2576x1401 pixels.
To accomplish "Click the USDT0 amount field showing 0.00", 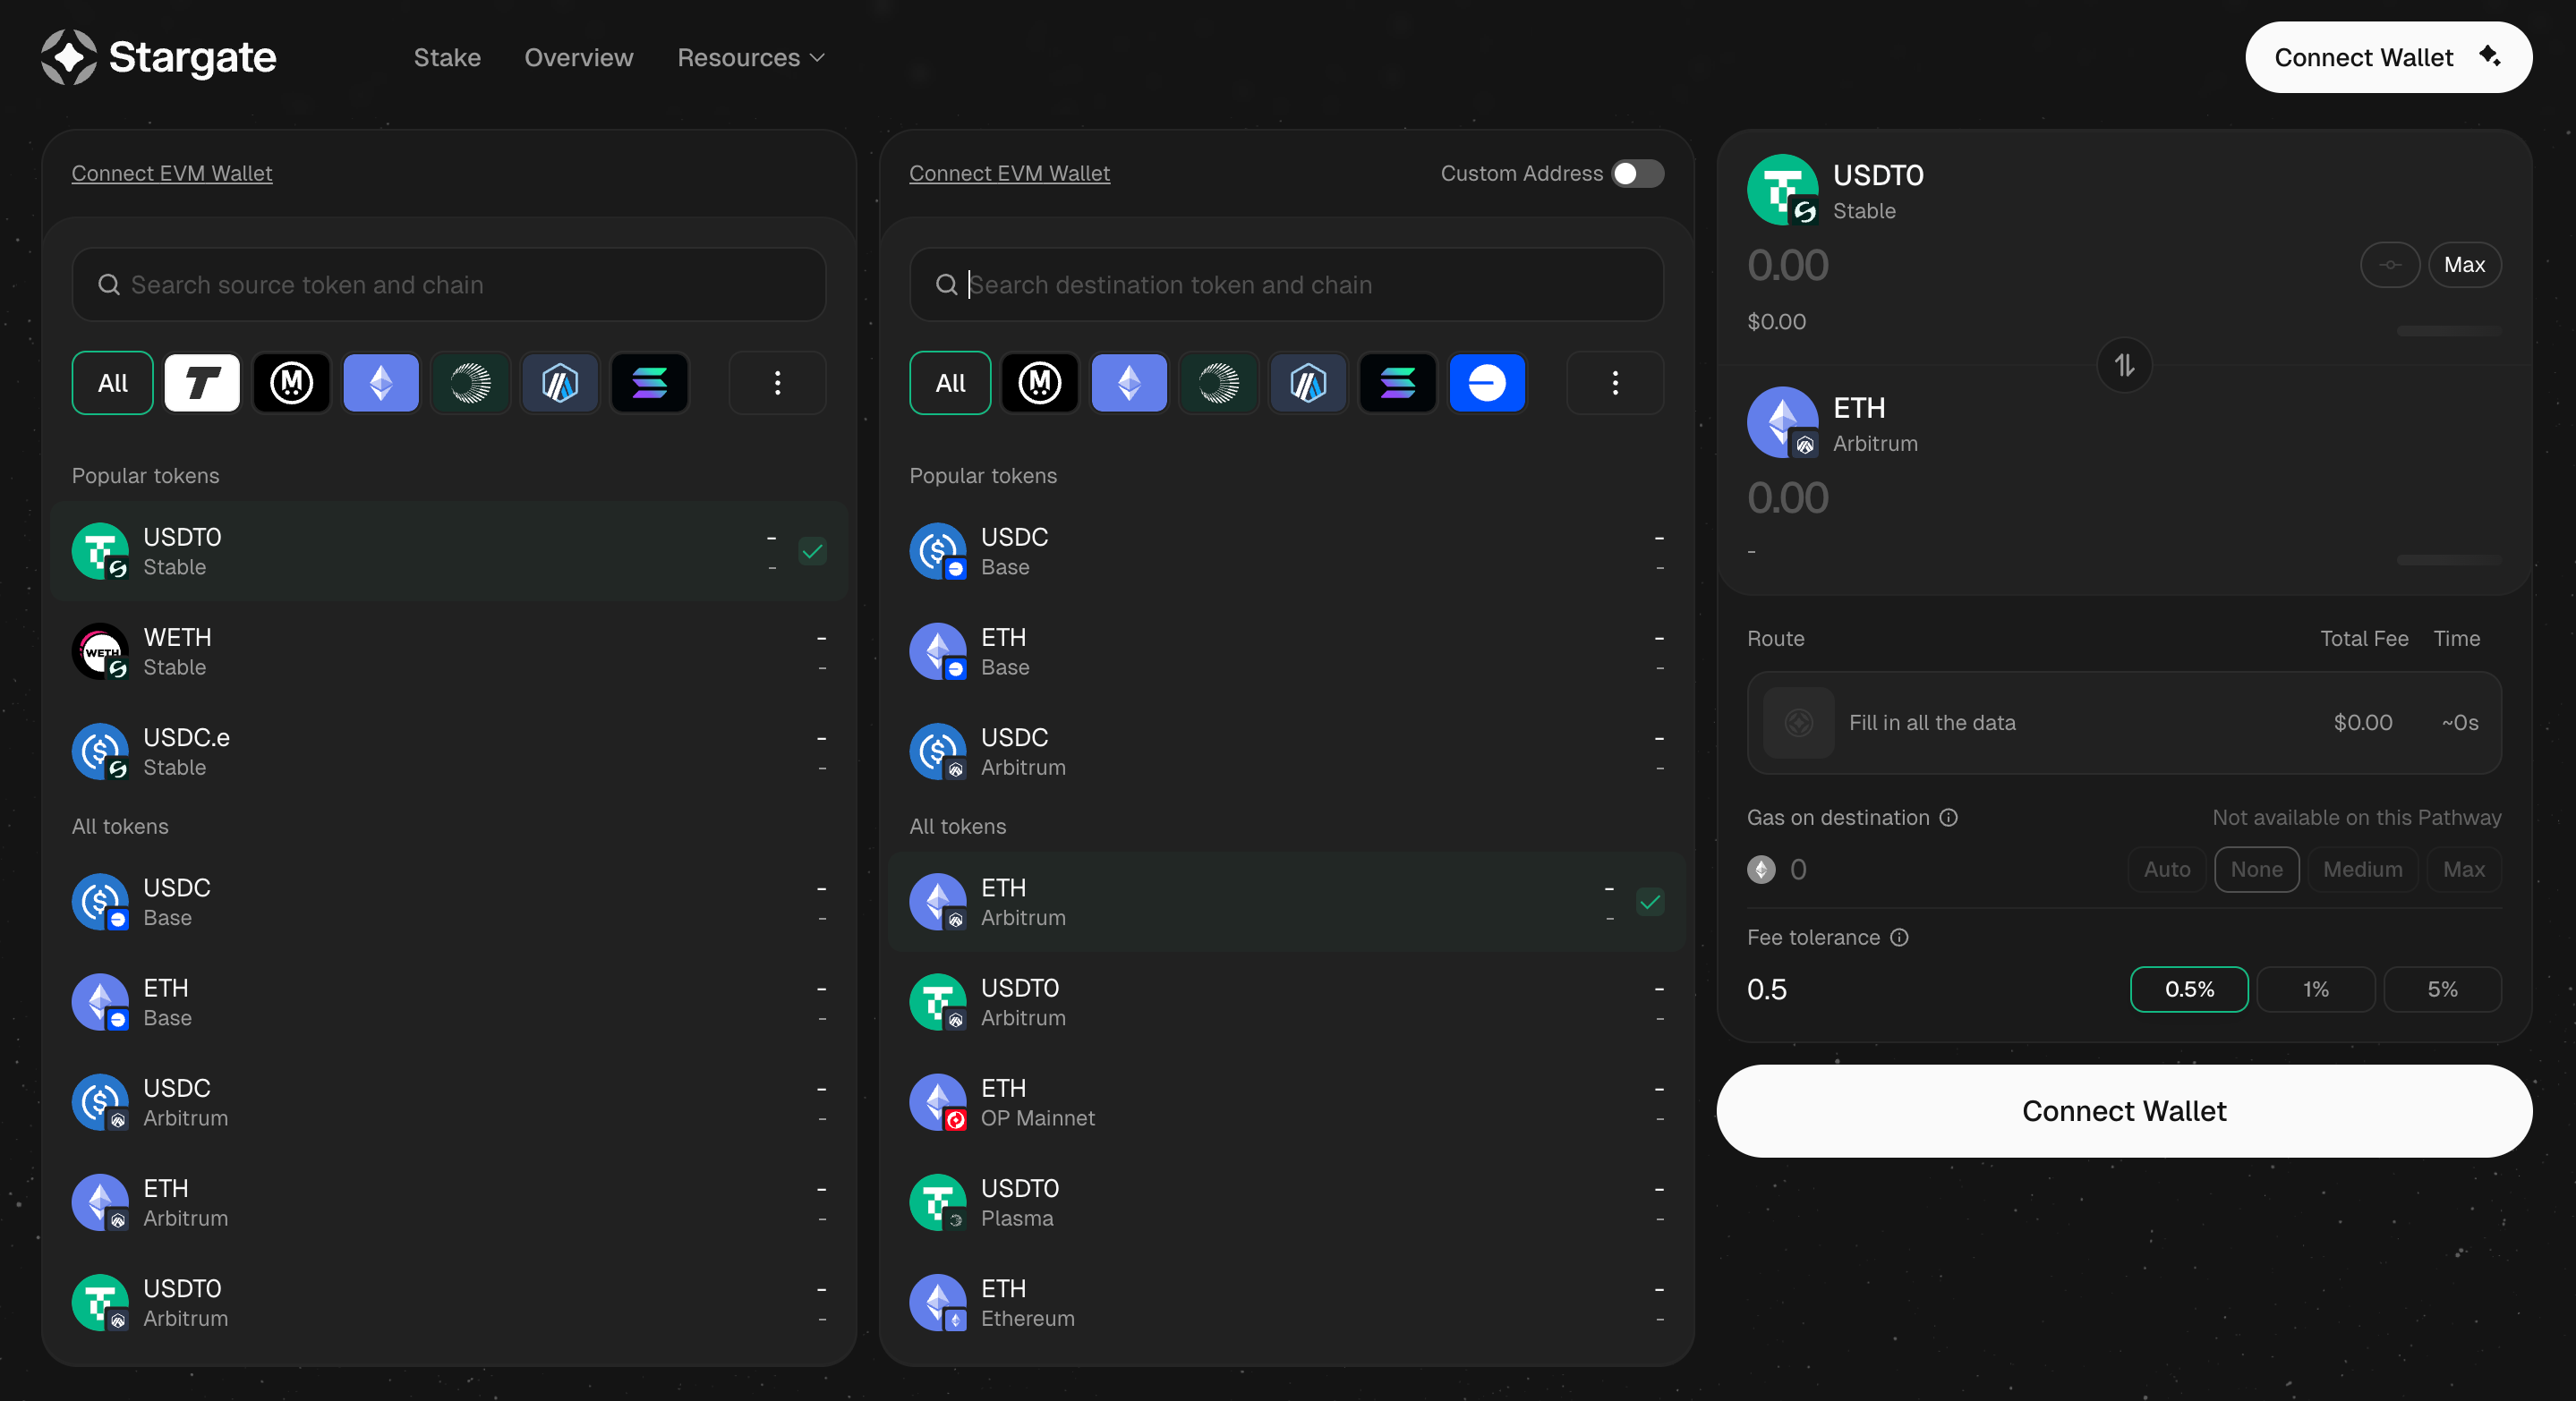I will click(x=1788, y=266).
